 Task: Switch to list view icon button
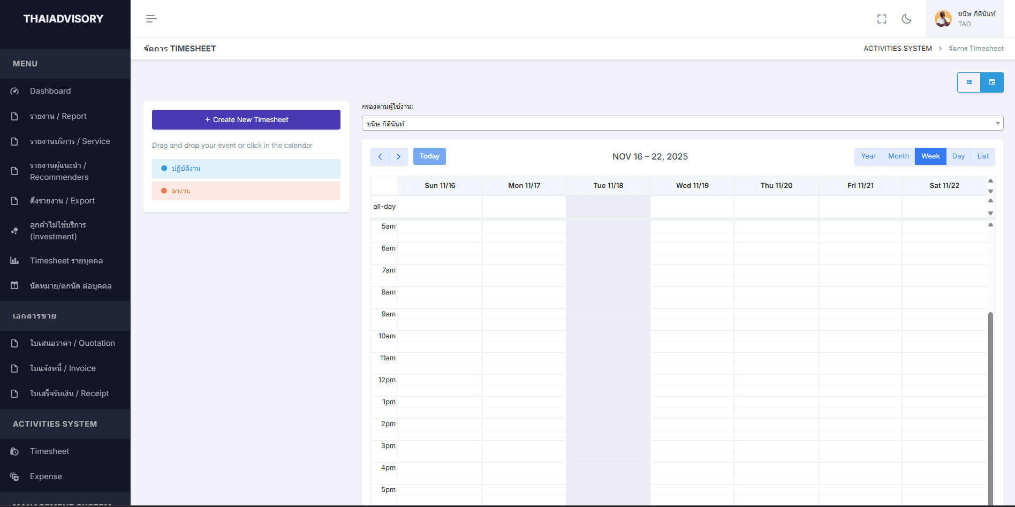click(x=969, y=82)
